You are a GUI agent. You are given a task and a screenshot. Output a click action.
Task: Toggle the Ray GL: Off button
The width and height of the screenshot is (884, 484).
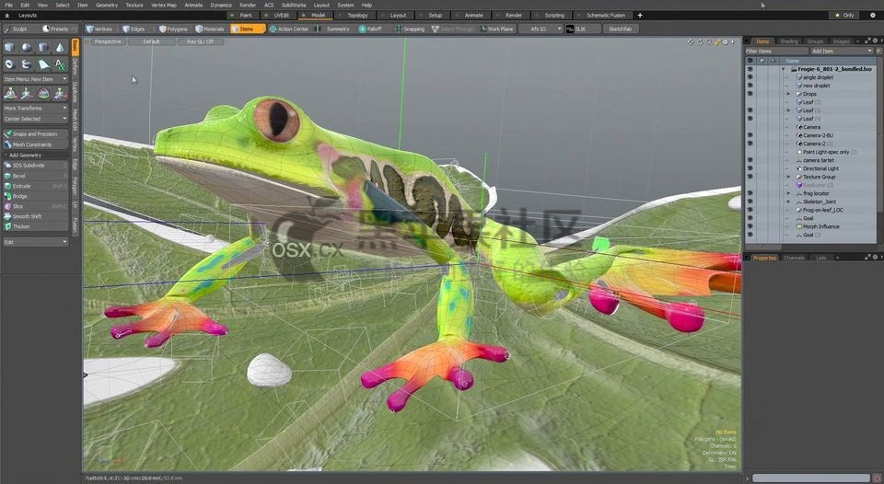[x=200, y=41]
